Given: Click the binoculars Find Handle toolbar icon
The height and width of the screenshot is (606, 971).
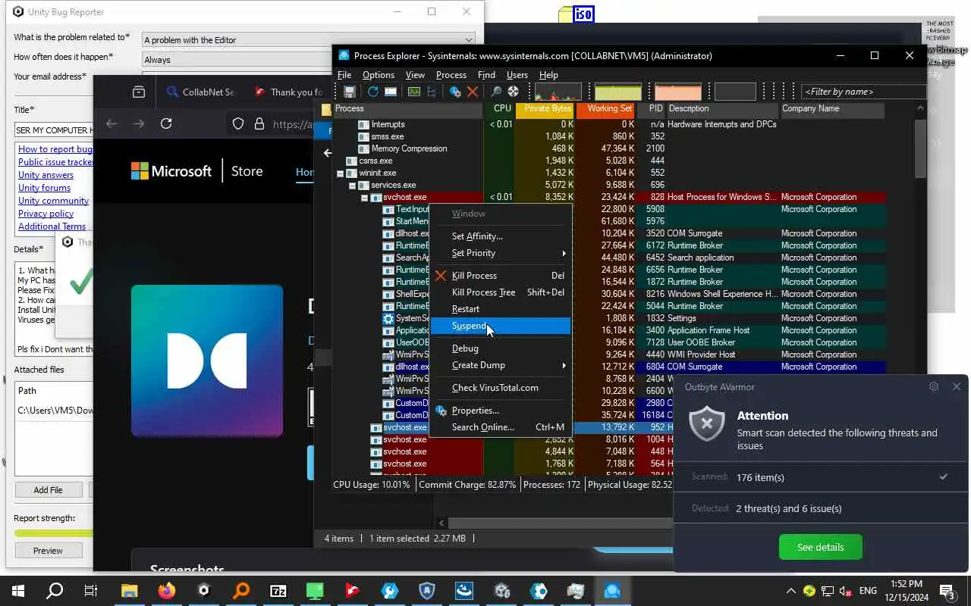Looking at the screenshot, I should tap(495, 92).
